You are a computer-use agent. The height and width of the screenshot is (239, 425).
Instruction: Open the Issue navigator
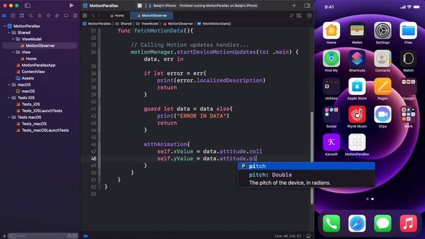tap(40, 15)
